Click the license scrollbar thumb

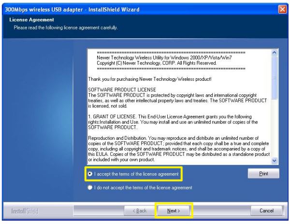[274, 78]
